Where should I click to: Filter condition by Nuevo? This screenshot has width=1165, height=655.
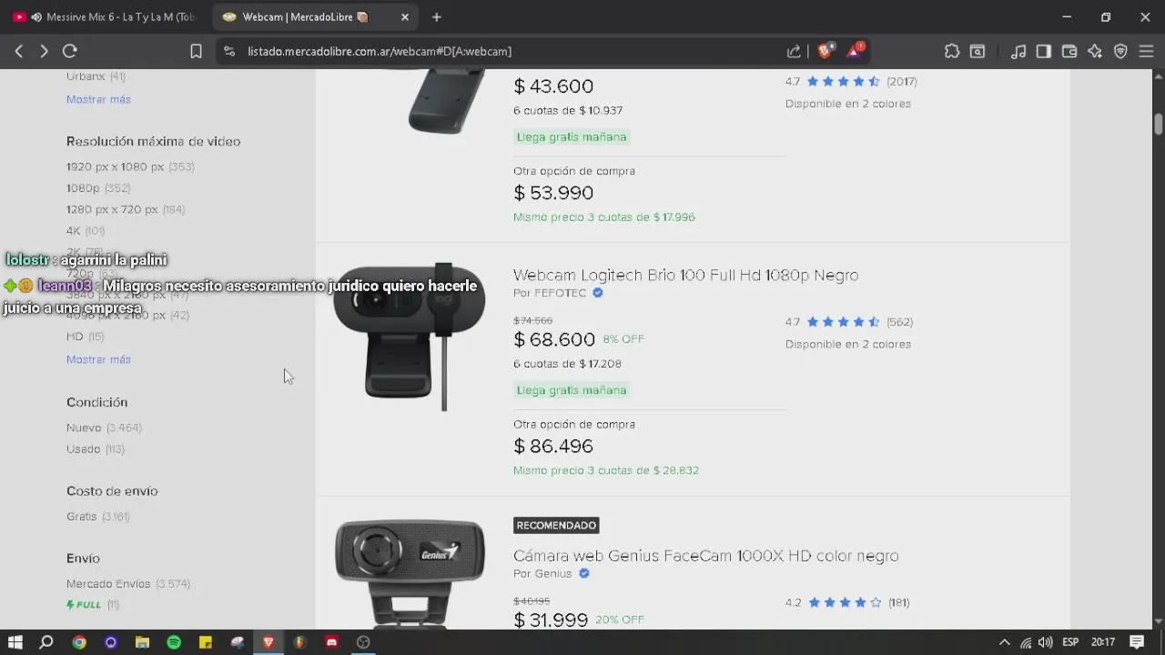point(104,428)
